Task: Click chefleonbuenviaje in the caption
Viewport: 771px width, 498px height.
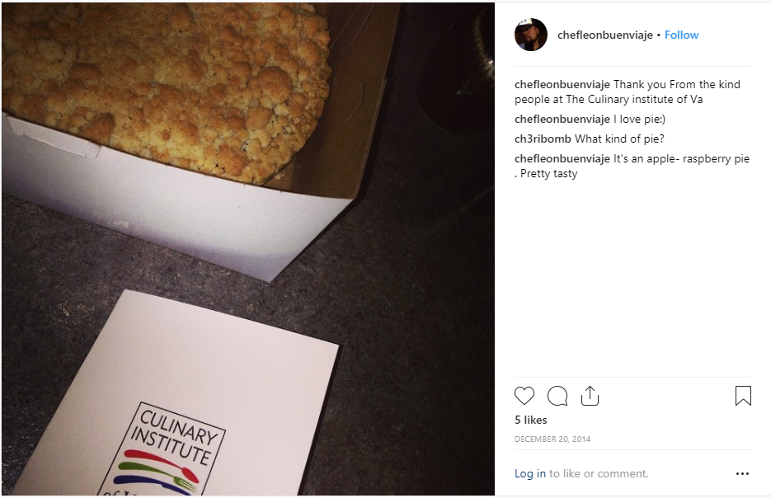Action: click(562, 85)
